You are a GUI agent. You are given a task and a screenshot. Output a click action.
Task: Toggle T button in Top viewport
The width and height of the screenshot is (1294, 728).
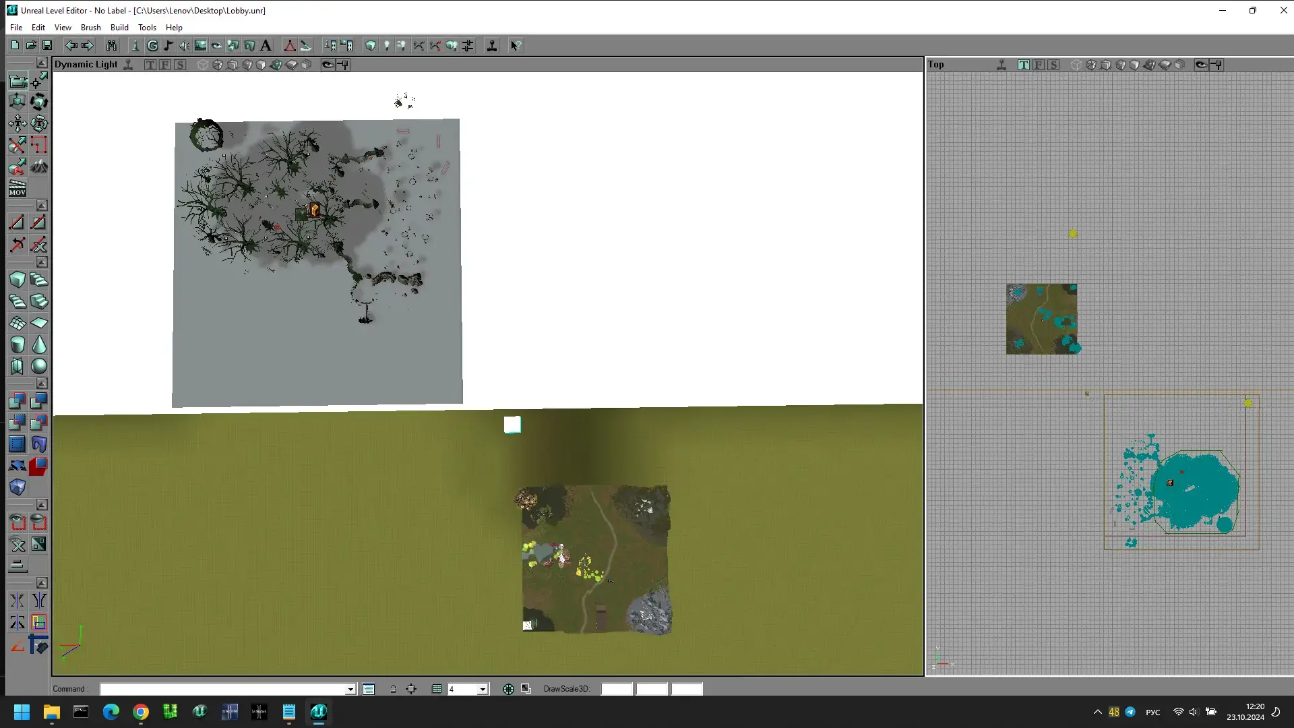point(1024,65)
